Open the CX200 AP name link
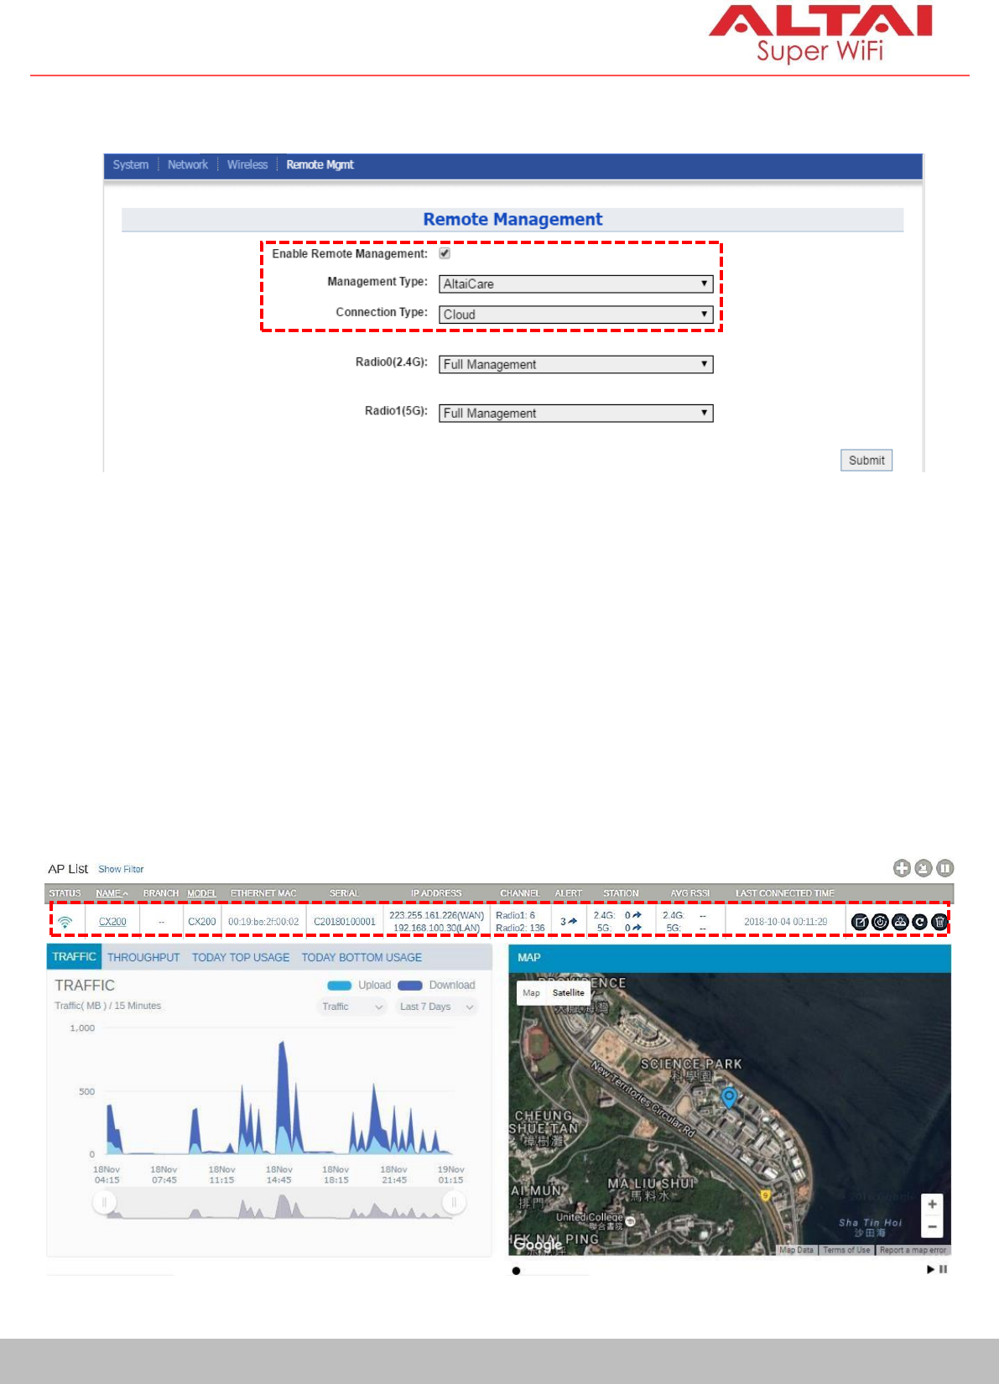 (x=112, y=922)
